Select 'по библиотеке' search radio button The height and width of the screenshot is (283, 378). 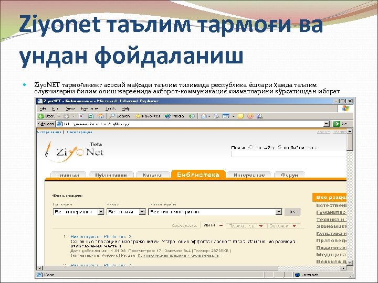coord(280,147)
